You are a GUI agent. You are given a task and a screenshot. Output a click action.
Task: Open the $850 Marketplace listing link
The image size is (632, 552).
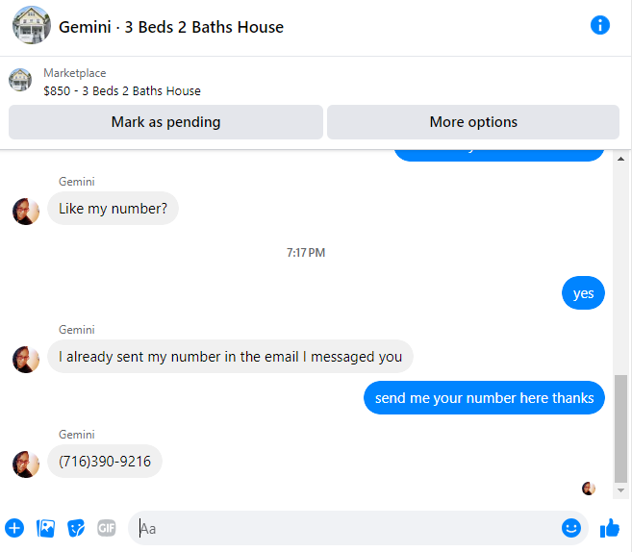click(122, 91)
